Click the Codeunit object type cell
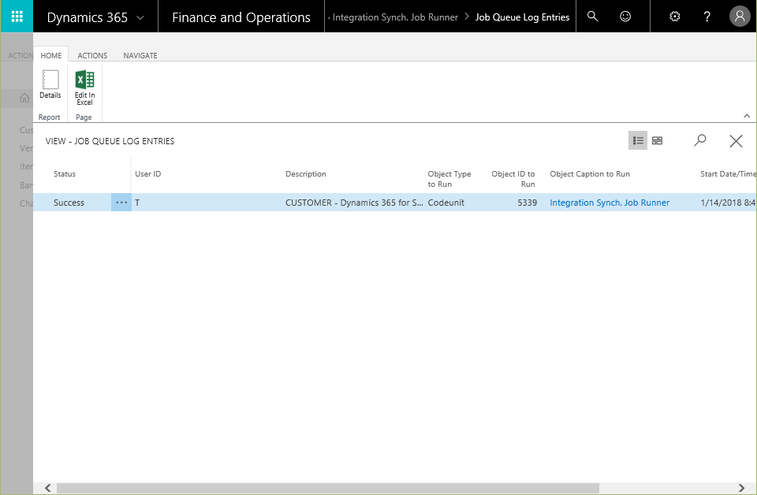Image resolution: width=757 pixels, height=495 pixels. pyautogui.click(x=446, y=203)
